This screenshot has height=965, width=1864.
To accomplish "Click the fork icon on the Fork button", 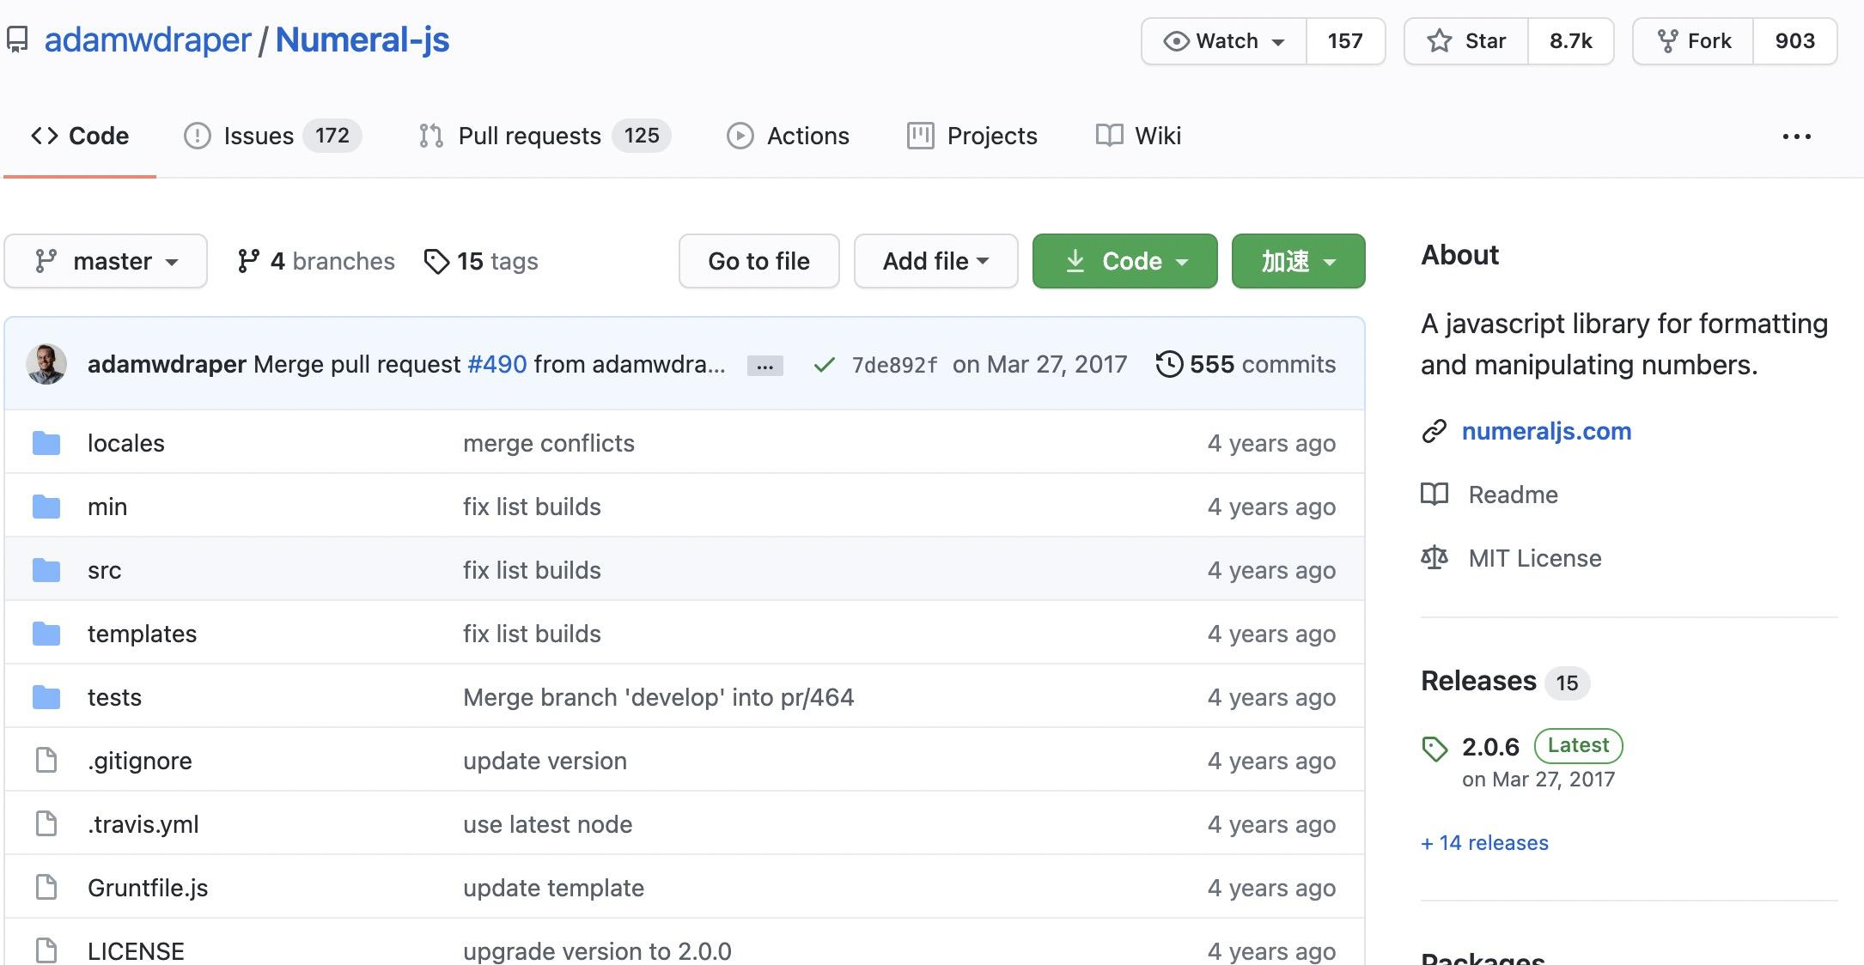I will [x=1669, y=39].
